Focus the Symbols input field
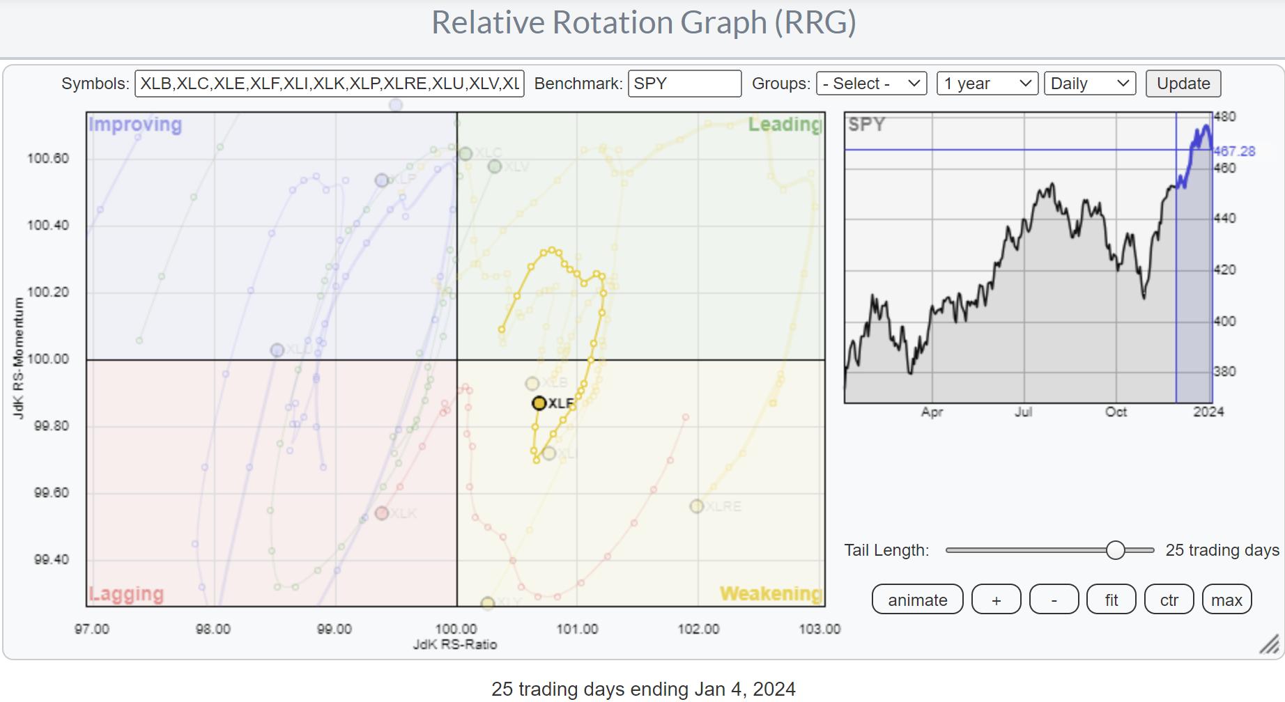The width and height of the screenshot is (1285, 702). coord(329,84)
